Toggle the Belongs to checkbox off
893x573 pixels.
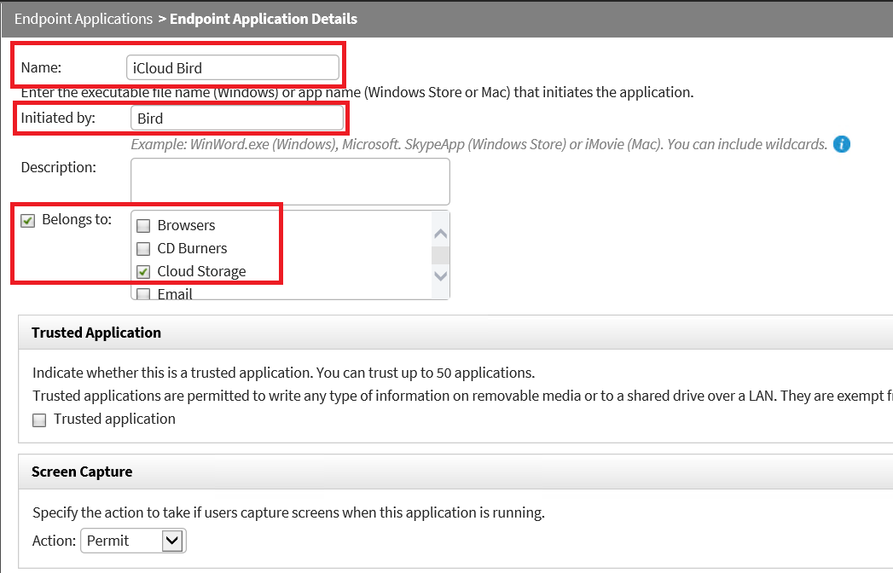(26, 219)
